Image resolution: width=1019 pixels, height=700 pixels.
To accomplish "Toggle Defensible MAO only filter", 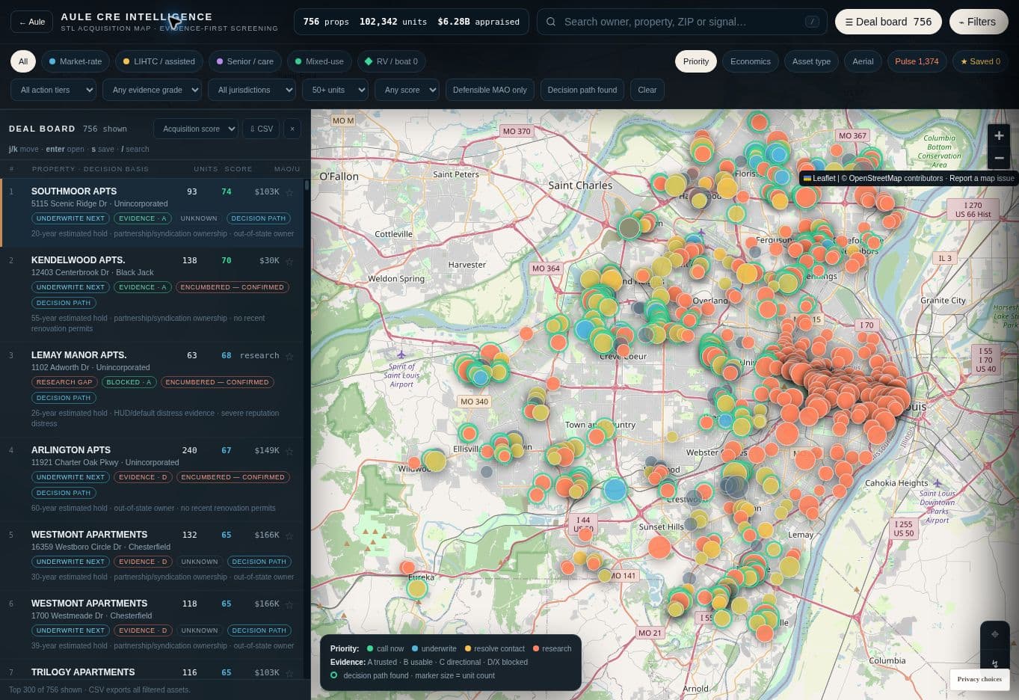I will [490, 90].
